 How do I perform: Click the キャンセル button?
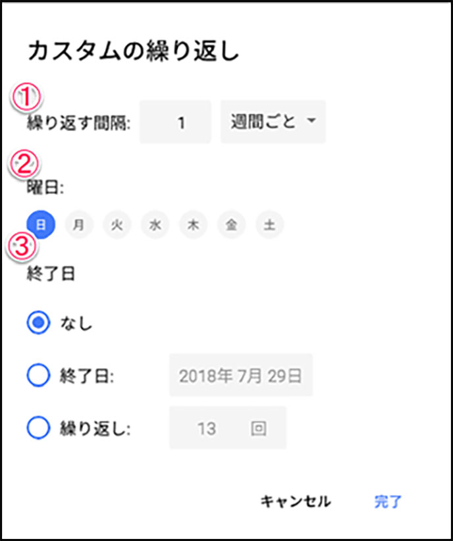[296, 502]
